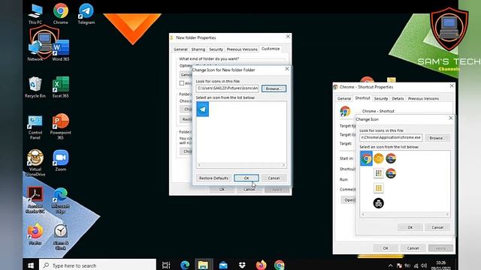Open Edge browser from taskbar
Image resolution: width=481 pixels, height=270 pixels.
185,265
